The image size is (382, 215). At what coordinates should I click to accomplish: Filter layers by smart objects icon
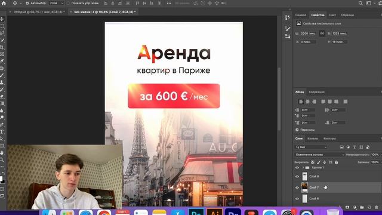click(x=368, y=147)
